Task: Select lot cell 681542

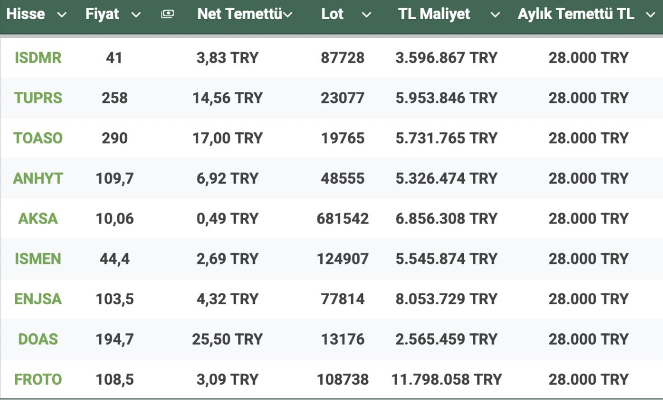Action: coord(343,218)
